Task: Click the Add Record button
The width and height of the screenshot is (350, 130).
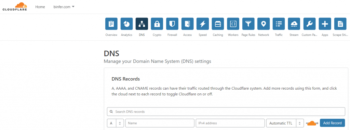Action: (332, 123)
